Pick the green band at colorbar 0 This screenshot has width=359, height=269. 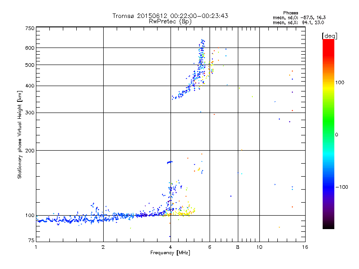(328, 134)
